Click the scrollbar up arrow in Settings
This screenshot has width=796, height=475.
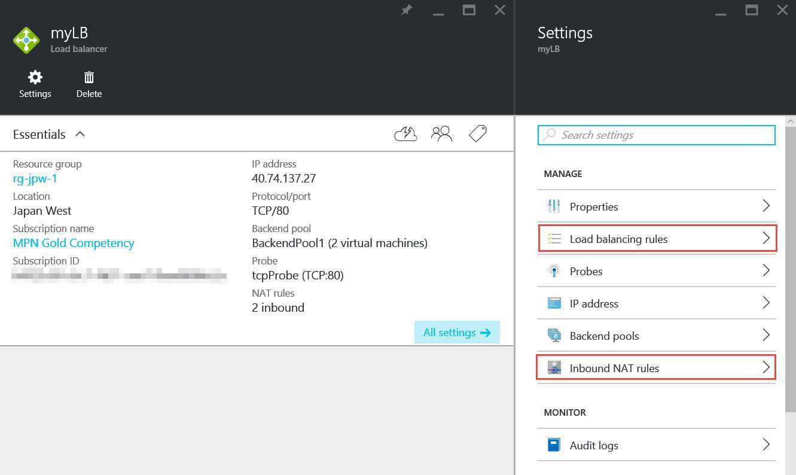coord(791,121)
